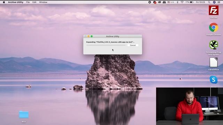Open the File menu
Screen dimensions: 223x125
pyautogui.click(x=28, y=2)
